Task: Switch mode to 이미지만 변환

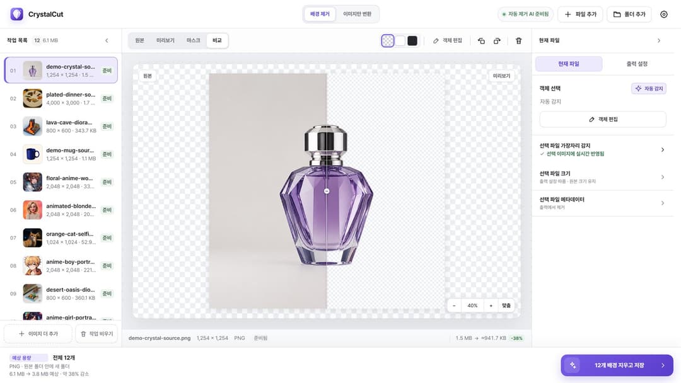Action: tap(357, 14)
